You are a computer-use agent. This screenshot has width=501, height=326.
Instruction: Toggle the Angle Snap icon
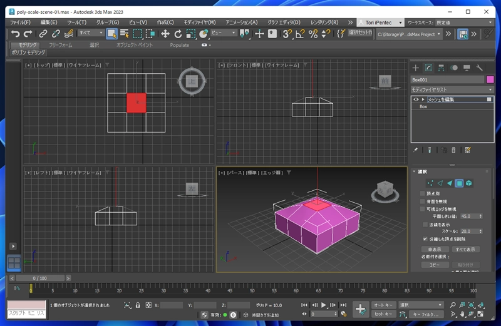click(301, 34)
